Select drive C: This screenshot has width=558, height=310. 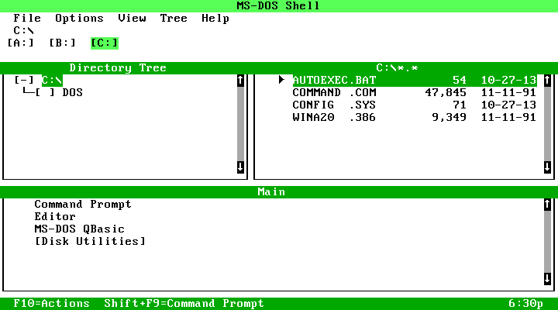pos(105,43)
